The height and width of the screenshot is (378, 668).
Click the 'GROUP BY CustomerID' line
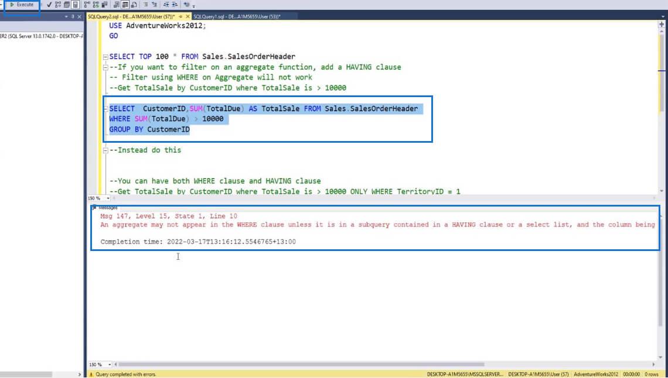(149, 129)
